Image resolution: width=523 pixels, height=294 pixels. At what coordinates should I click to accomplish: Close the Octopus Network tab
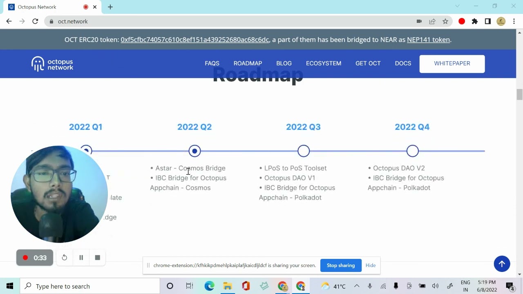coord(95,7)
